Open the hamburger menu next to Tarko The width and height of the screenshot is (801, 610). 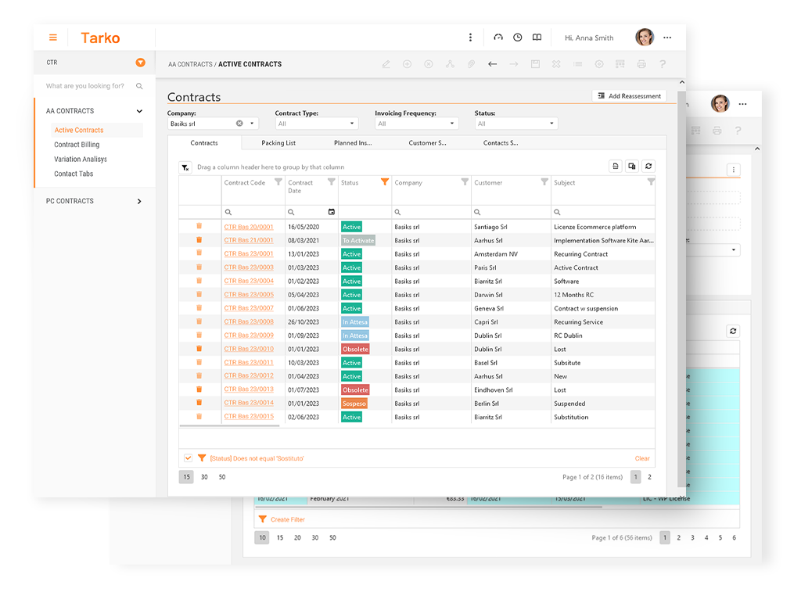coord(53,38)
